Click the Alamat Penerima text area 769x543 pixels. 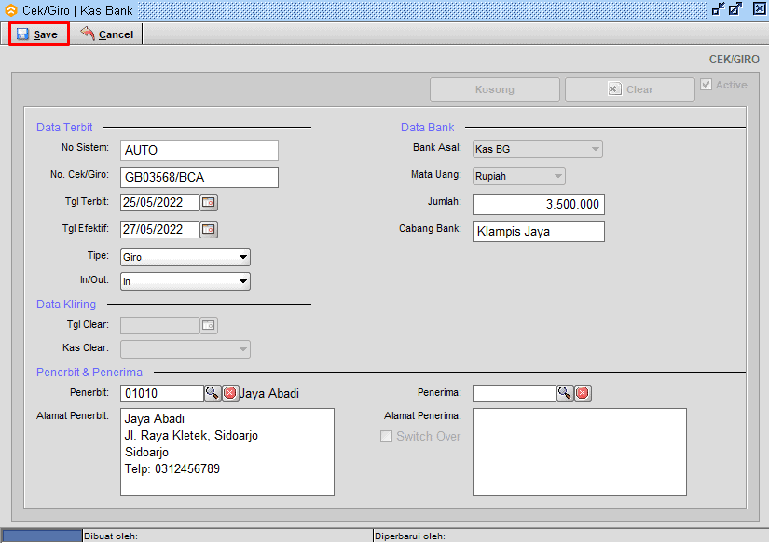click(579, 453)
